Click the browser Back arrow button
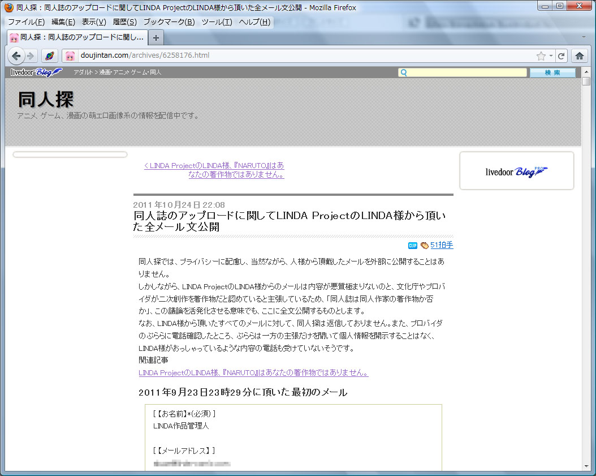 pos(16,55)
